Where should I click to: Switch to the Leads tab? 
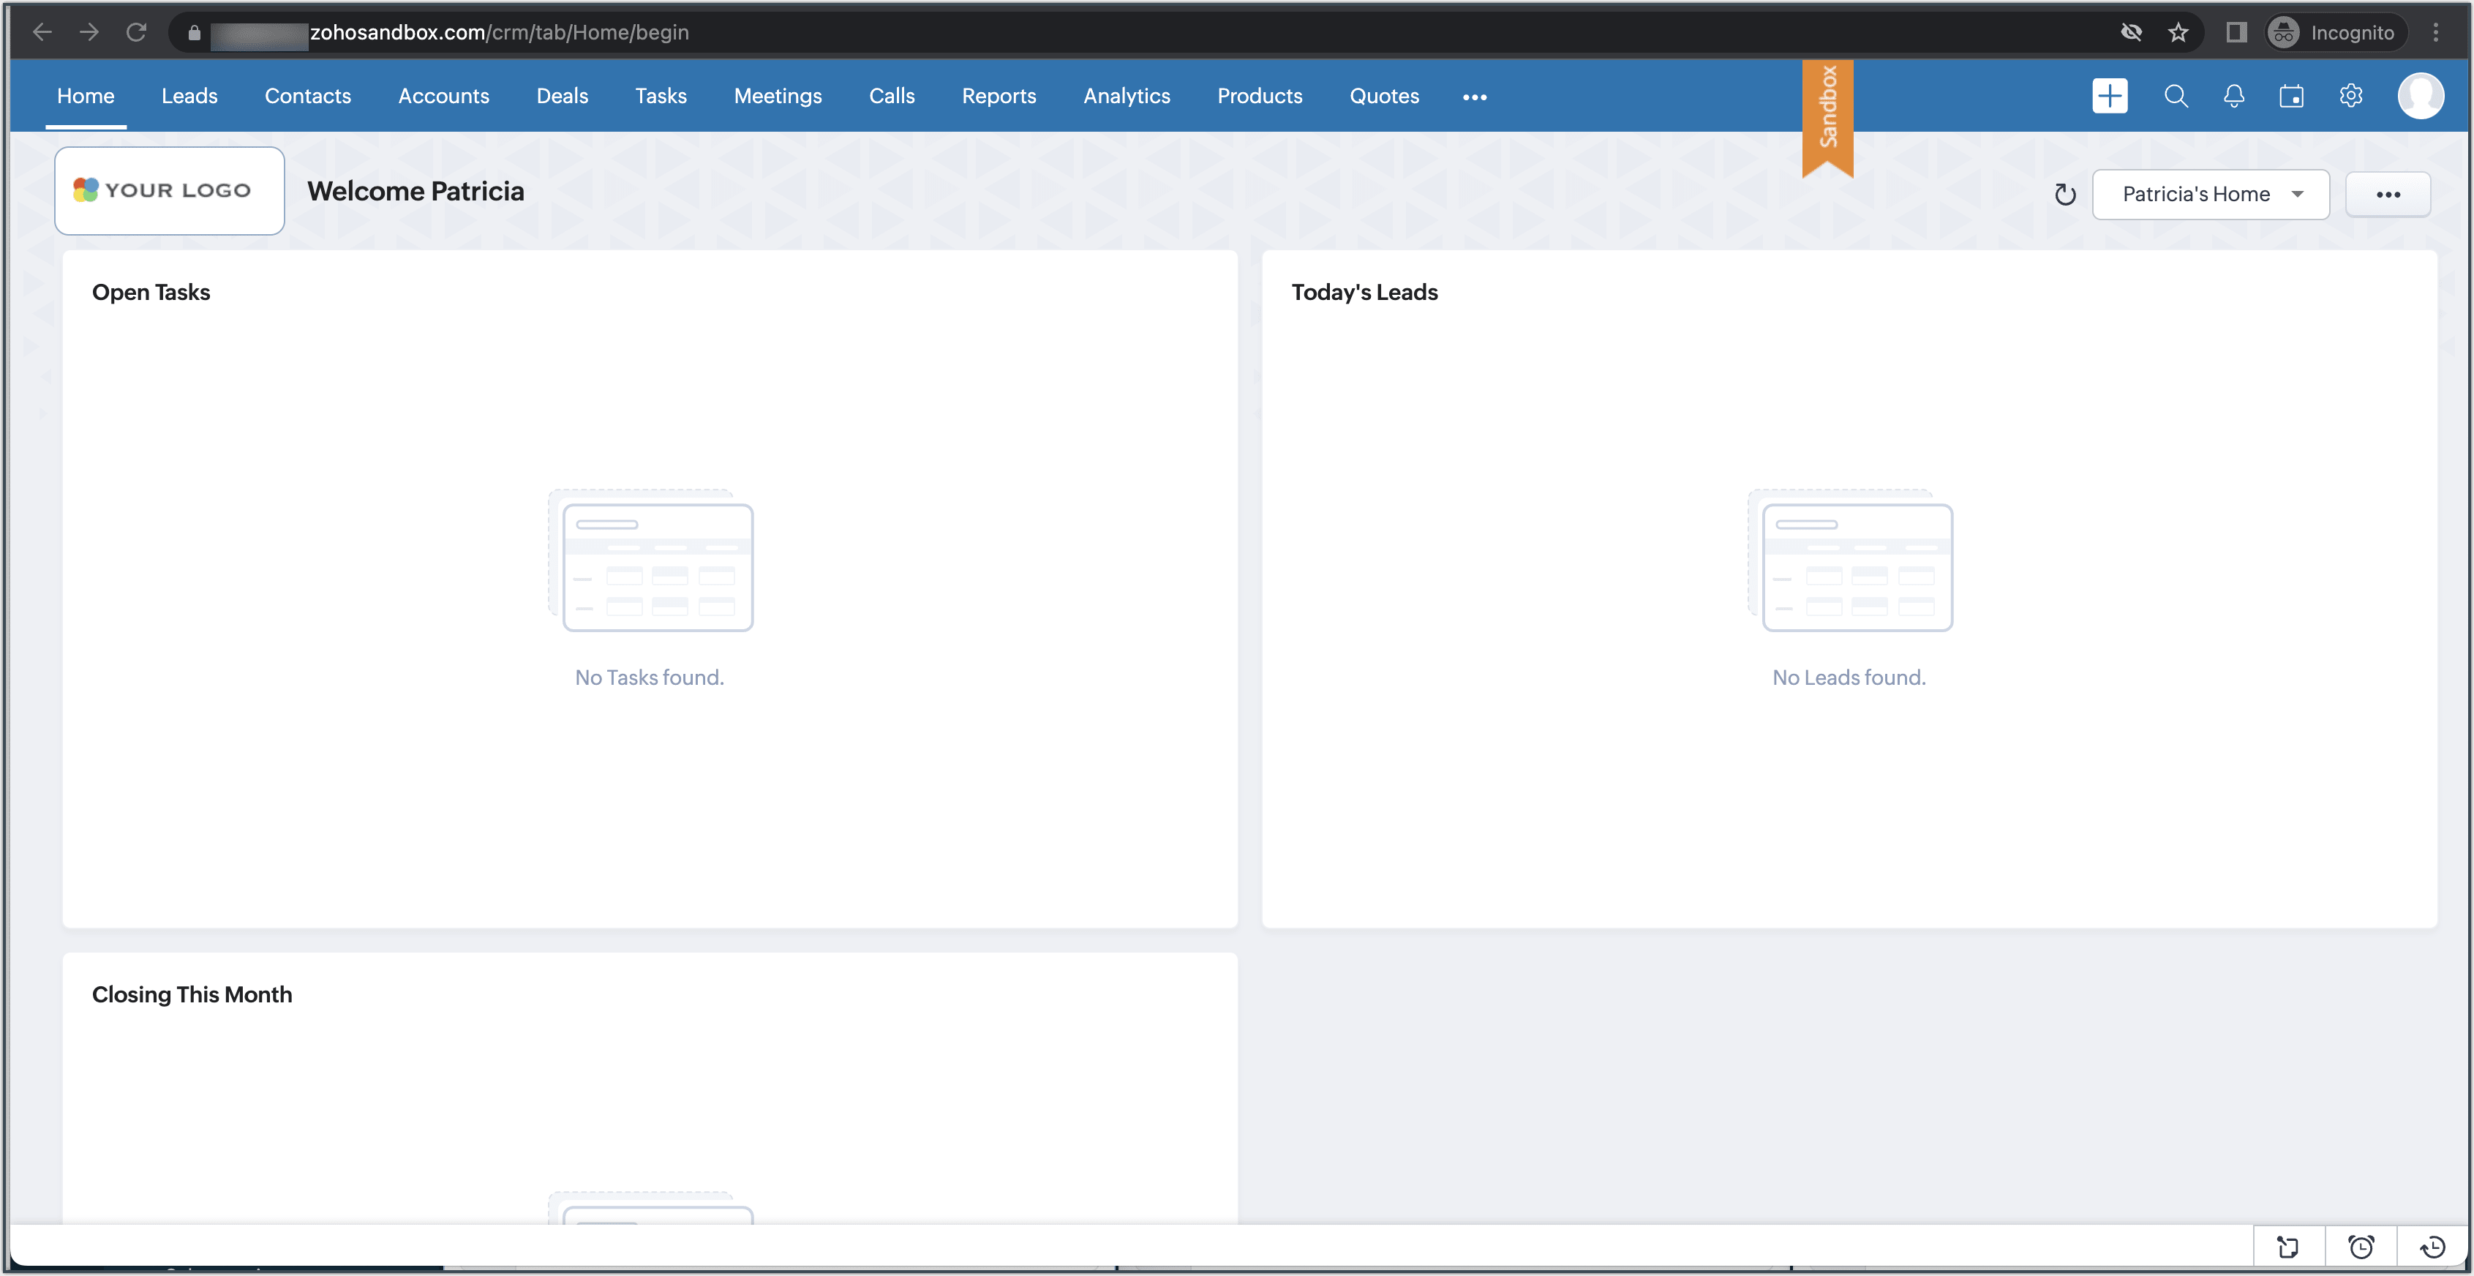(x=189, y=96)
